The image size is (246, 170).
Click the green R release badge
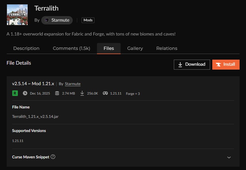(15, 93)
